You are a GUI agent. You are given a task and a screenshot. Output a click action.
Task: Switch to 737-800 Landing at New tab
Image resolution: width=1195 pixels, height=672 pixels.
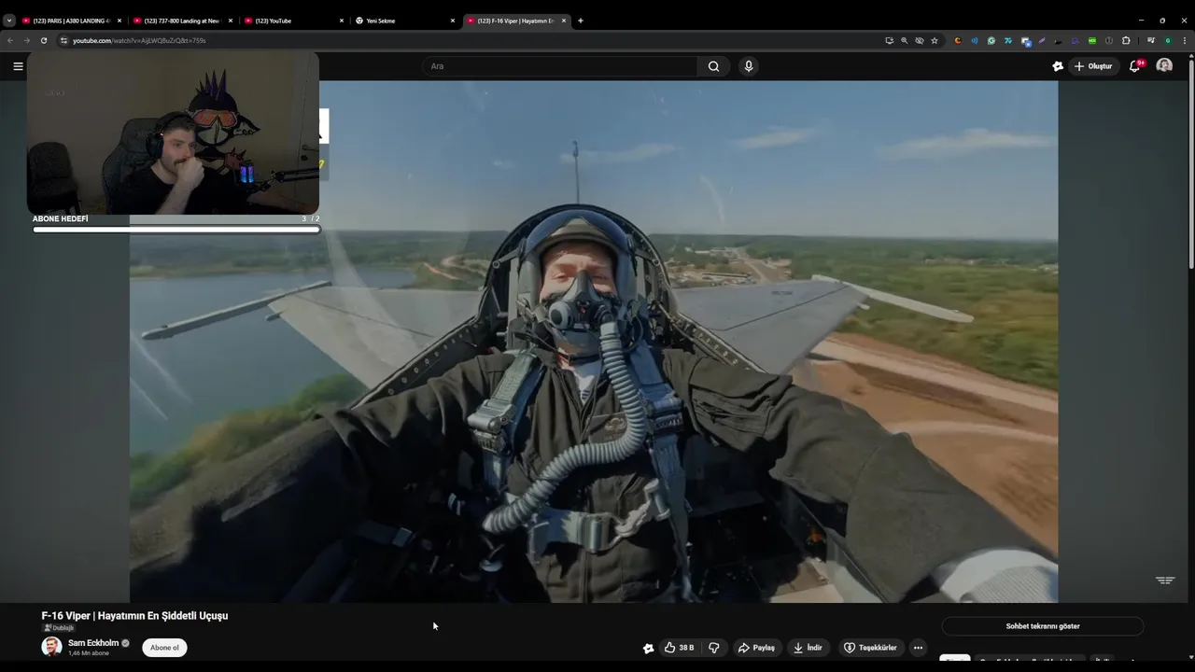coord(182,21)
